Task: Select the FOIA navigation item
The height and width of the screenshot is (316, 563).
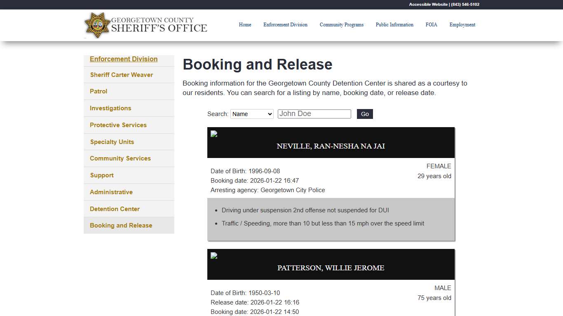Action: (x=431, y=25)
